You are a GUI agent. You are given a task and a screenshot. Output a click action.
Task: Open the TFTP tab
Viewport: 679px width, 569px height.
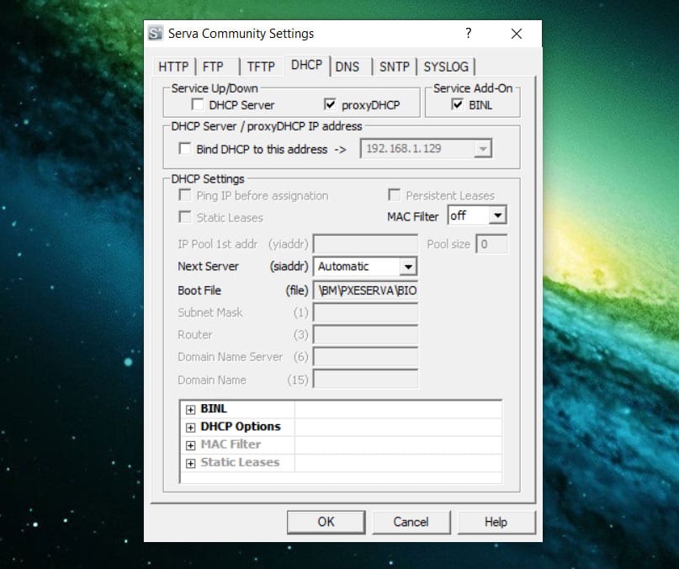(261, 66)
